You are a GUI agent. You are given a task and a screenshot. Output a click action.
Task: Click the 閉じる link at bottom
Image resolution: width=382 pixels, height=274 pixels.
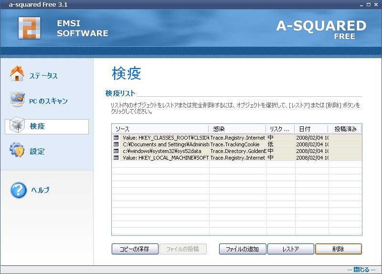[x=361, y=270]
